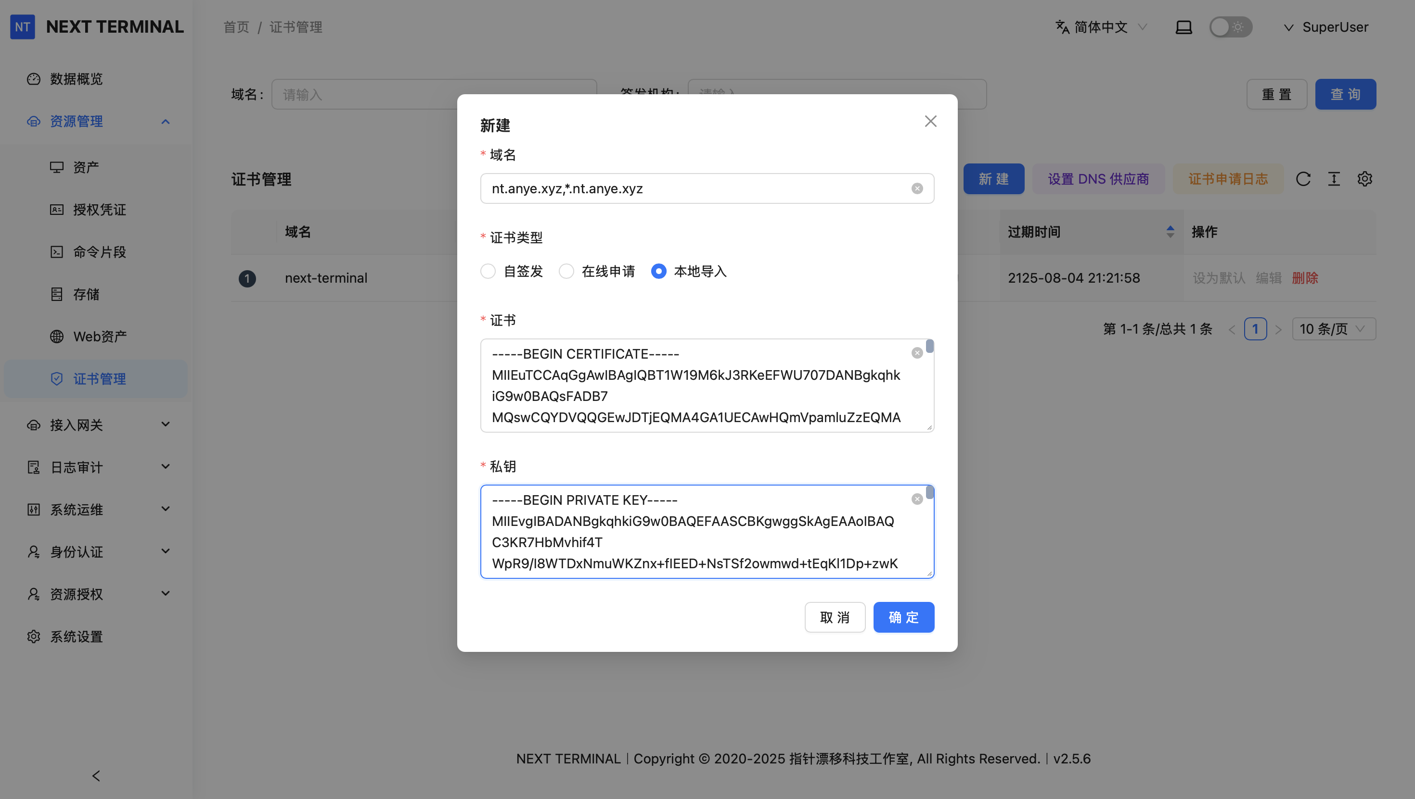The image size is (1415, 799).
Task: Toggle the light/dark theme switch
Action: 1231,27
